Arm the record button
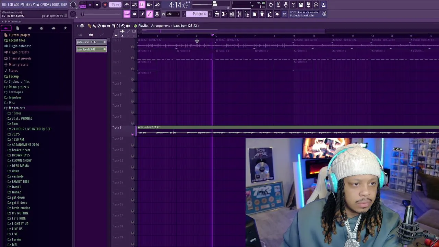439x247 pixels. coord(105,5)
